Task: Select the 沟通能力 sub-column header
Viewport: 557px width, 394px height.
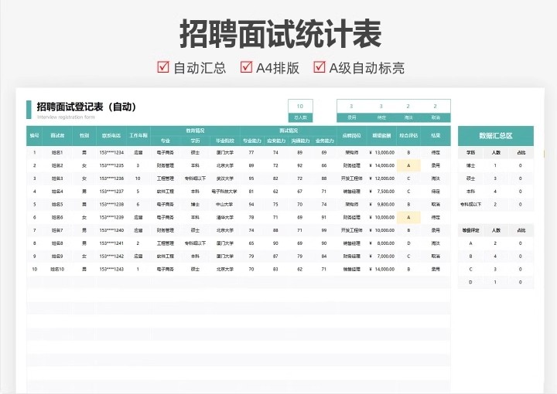Action: pos(300,141)
